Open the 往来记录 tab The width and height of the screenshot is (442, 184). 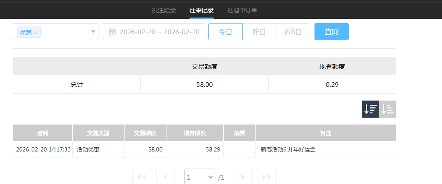click(x=202, y=10)
